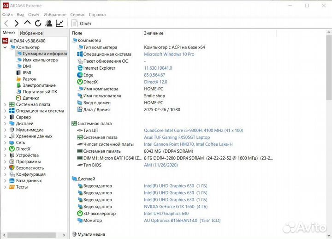Open the graph chart toolbar icon
Image resolution: width=332 pixels, height=239 pixels.
click(59, 24)
